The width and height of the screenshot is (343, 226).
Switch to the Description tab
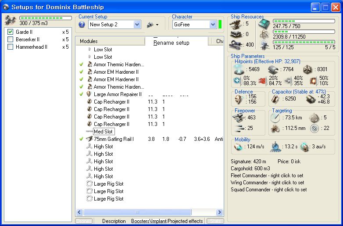[114, 221]
